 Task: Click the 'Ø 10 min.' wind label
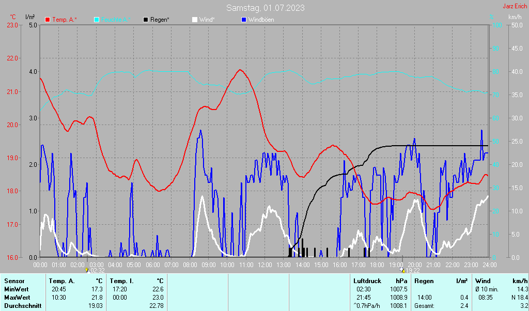point(487,289)
